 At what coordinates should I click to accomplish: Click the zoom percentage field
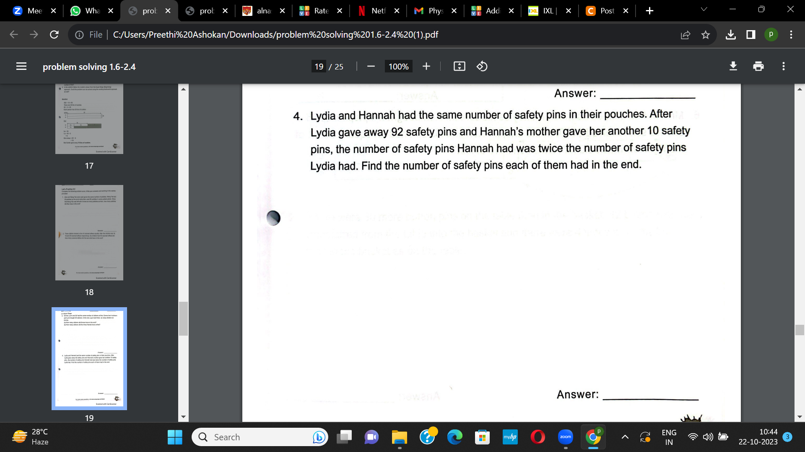398,66
